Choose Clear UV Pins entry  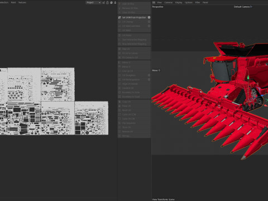tap(134, 12)
